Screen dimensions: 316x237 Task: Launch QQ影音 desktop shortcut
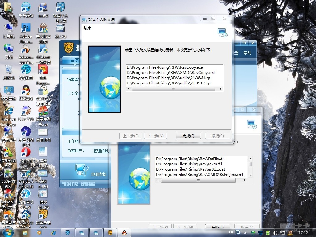tap(26, 72)
